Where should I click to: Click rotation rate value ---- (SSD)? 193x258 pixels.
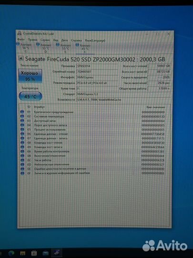pos(159,77)
